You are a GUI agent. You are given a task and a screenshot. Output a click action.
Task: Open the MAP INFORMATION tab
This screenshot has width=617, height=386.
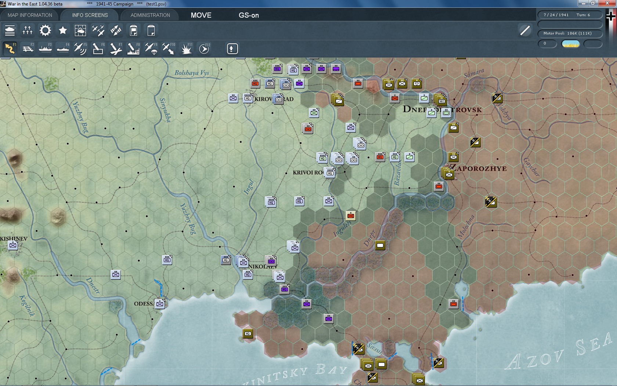click(30, 15)
